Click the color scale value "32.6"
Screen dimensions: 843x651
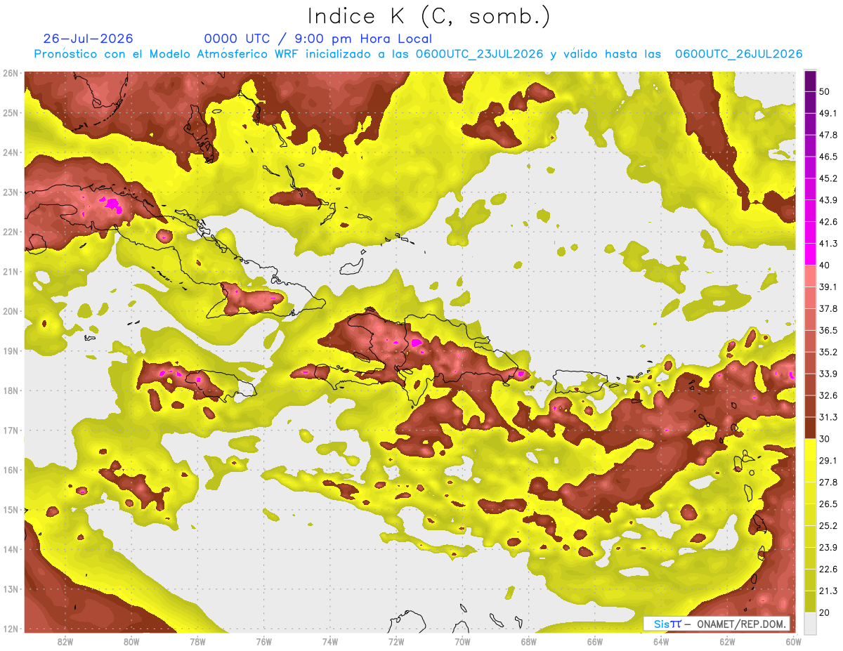tap(828, 395)
